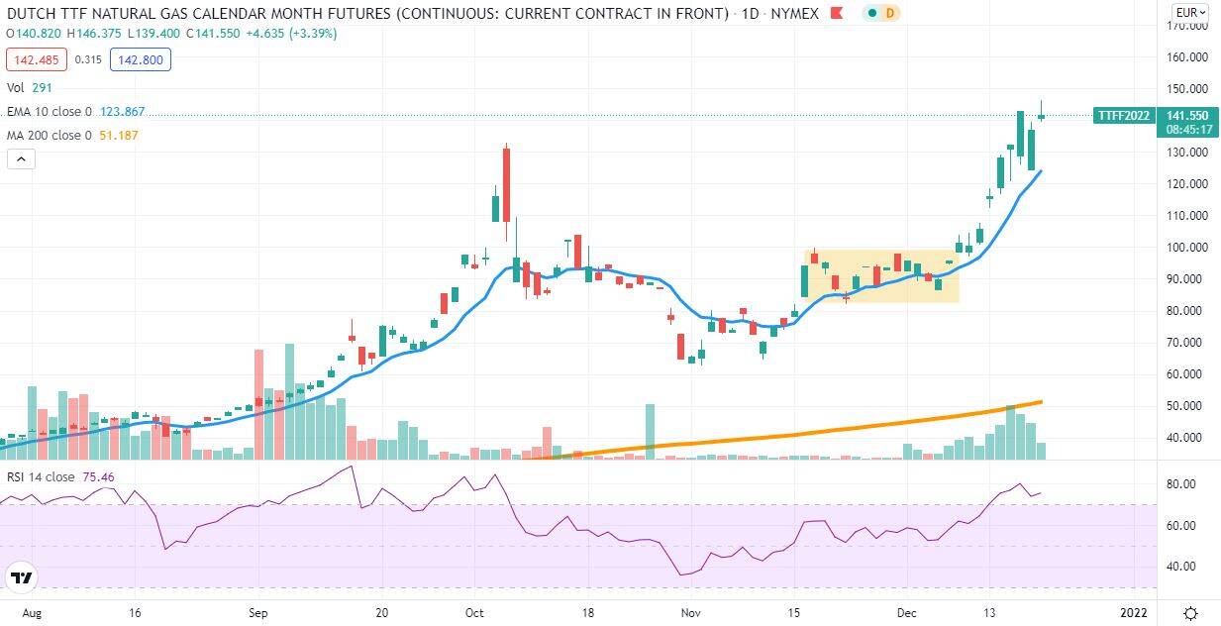
Task: Click the red flag icon beside NYMEX
Action: point(837,13)
